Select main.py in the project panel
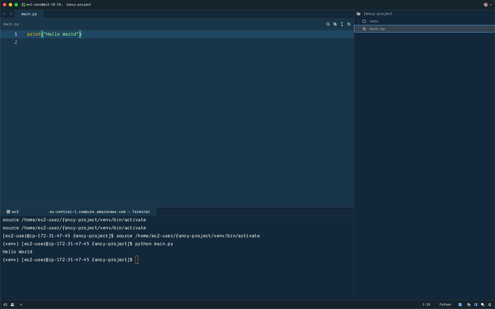Viewport: 495px width, 309px height. click(x=377, y=29)
